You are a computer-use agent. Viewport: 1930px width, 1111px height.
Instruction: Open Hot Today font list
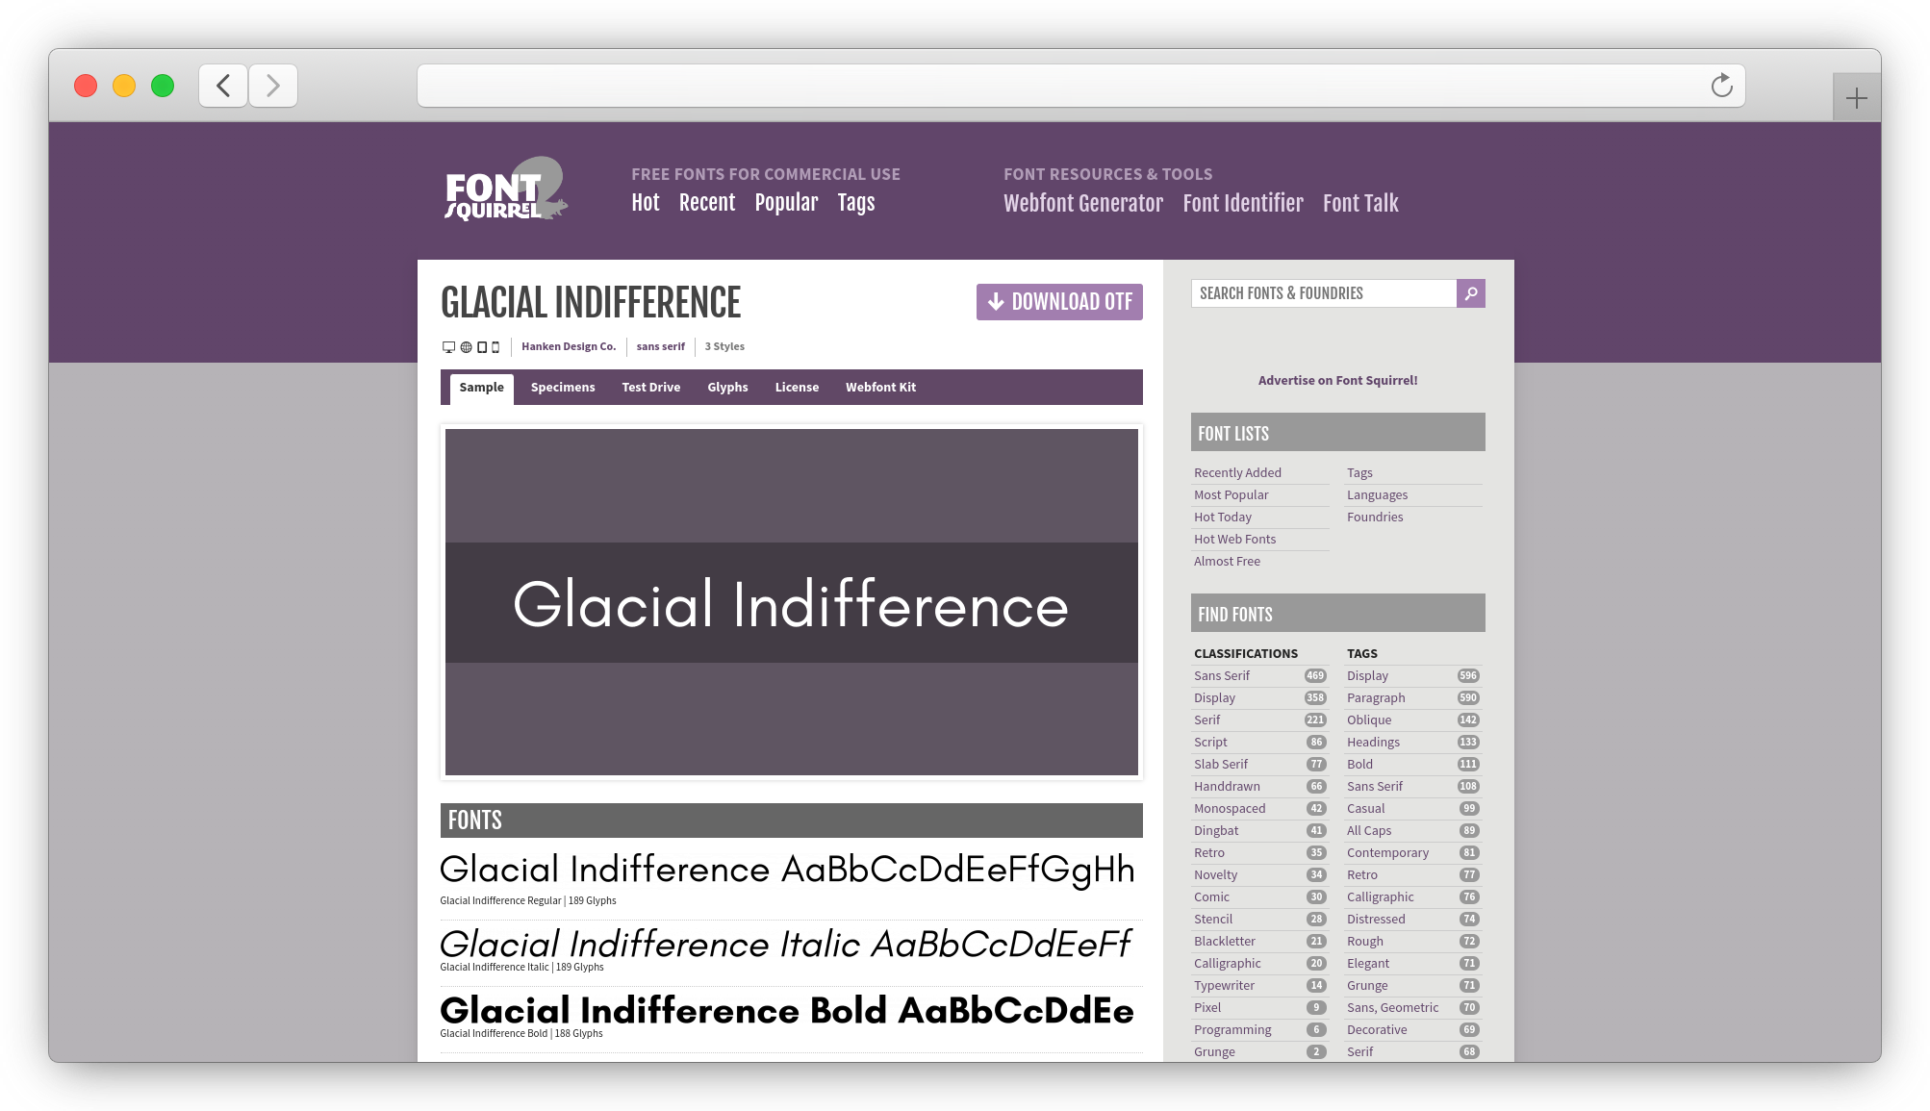[x=1223, y=517]
